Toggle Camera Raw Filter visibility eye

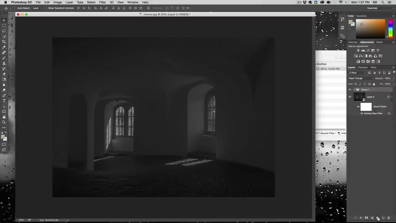[x=362, y=113]
